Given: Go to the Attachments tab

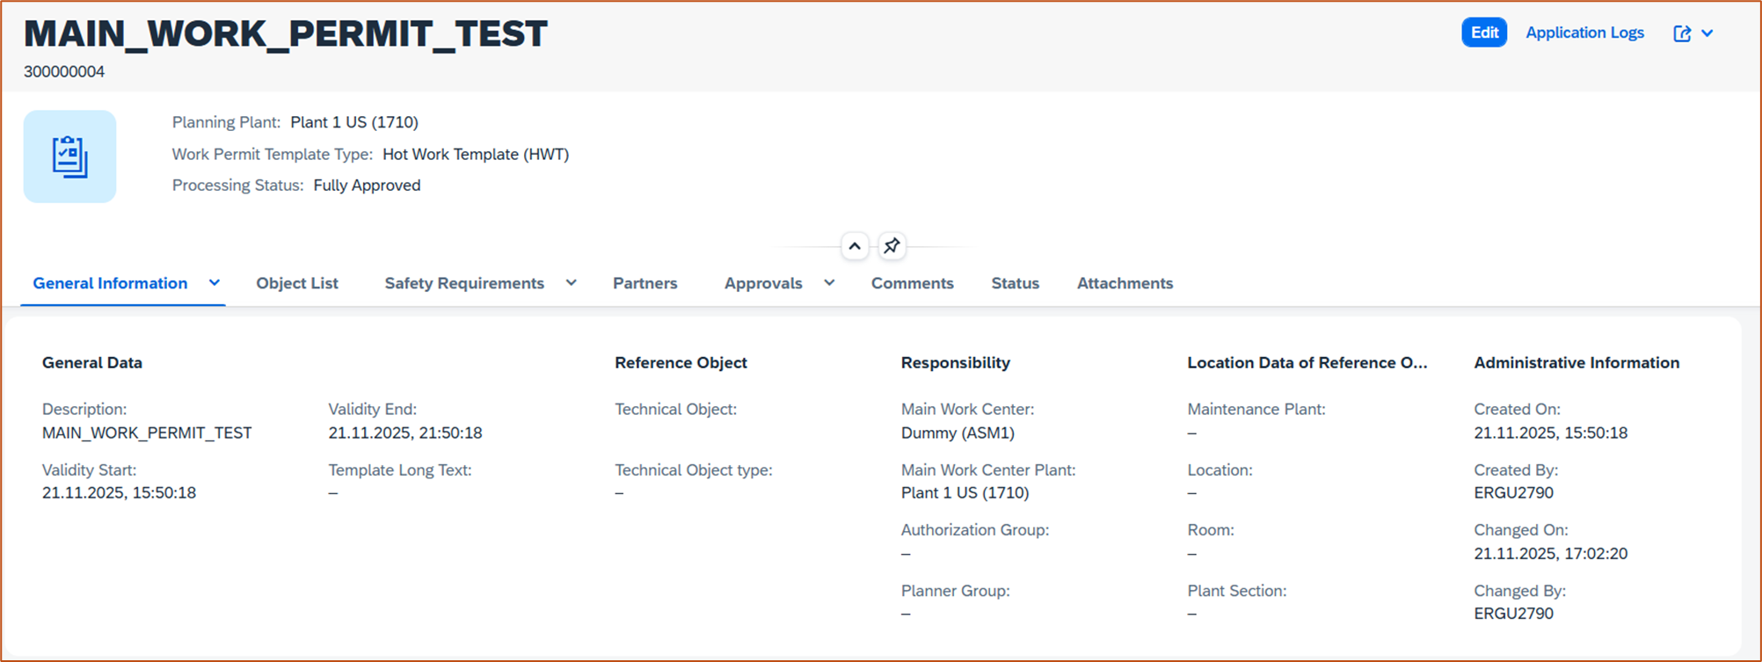Looking at the screenshot, I should [x=1125, y=283].
